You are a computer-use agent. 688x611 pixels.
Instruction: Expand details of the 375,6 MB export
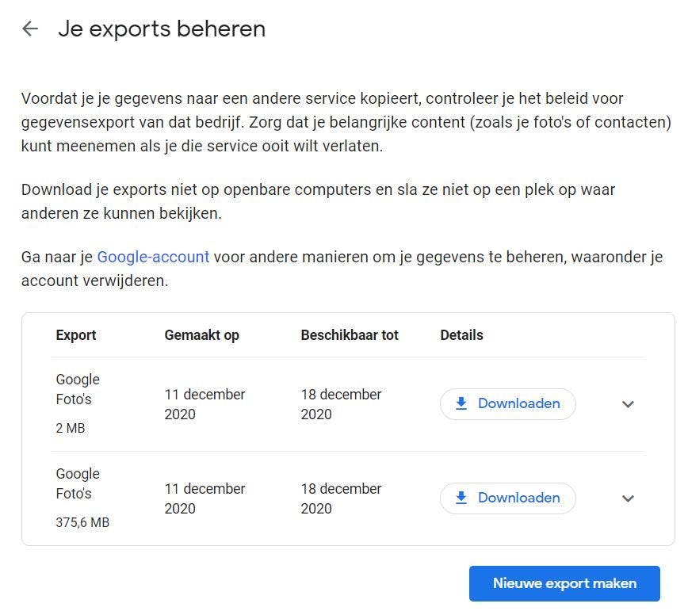click(x=628, y=498)
